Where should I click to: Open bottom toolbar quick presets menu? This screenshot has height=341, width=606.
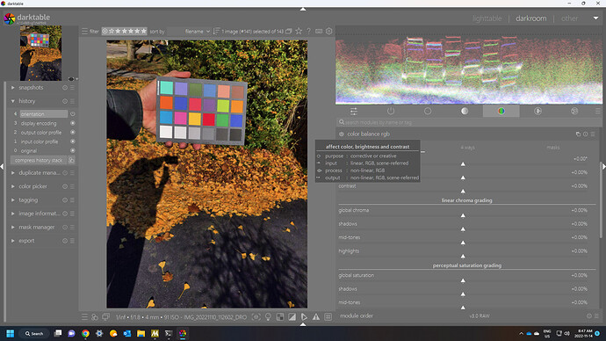click(84, 317)
